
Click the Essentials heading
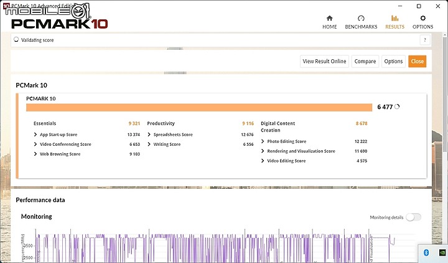[x=45, y=123]
